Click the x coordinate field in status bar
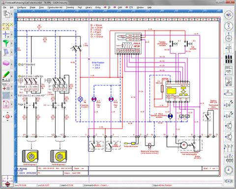The width and height of the screenshot is (236, 189). click(26, 185)
